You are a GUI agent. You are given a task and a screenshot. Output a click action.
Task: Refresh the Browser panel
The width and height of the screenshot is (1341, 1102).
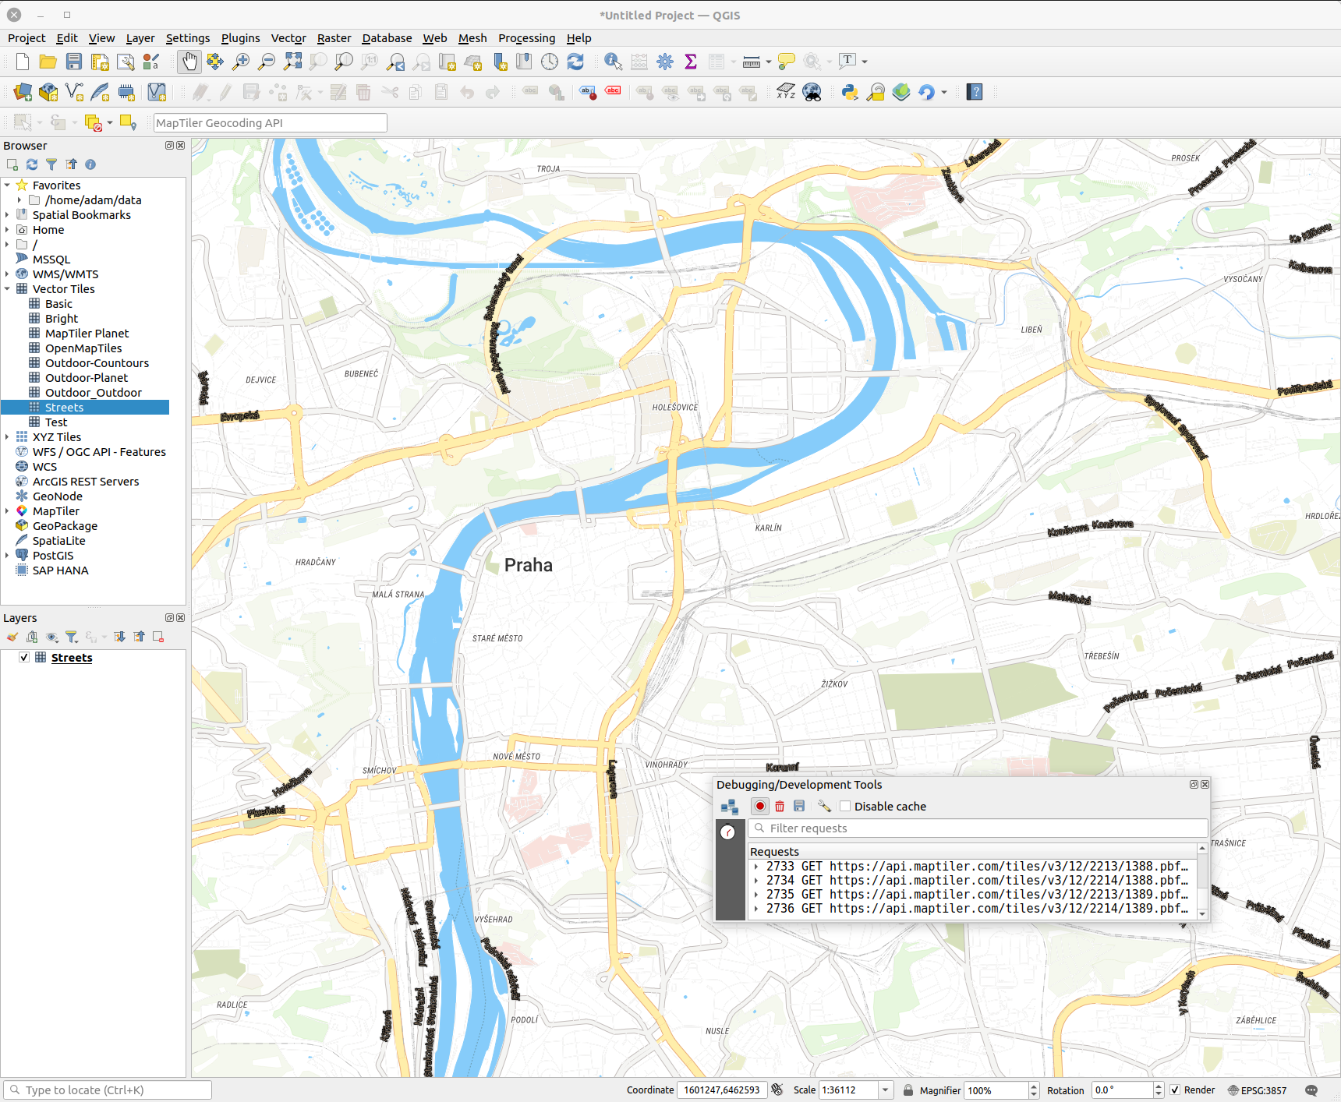[31, 164]
